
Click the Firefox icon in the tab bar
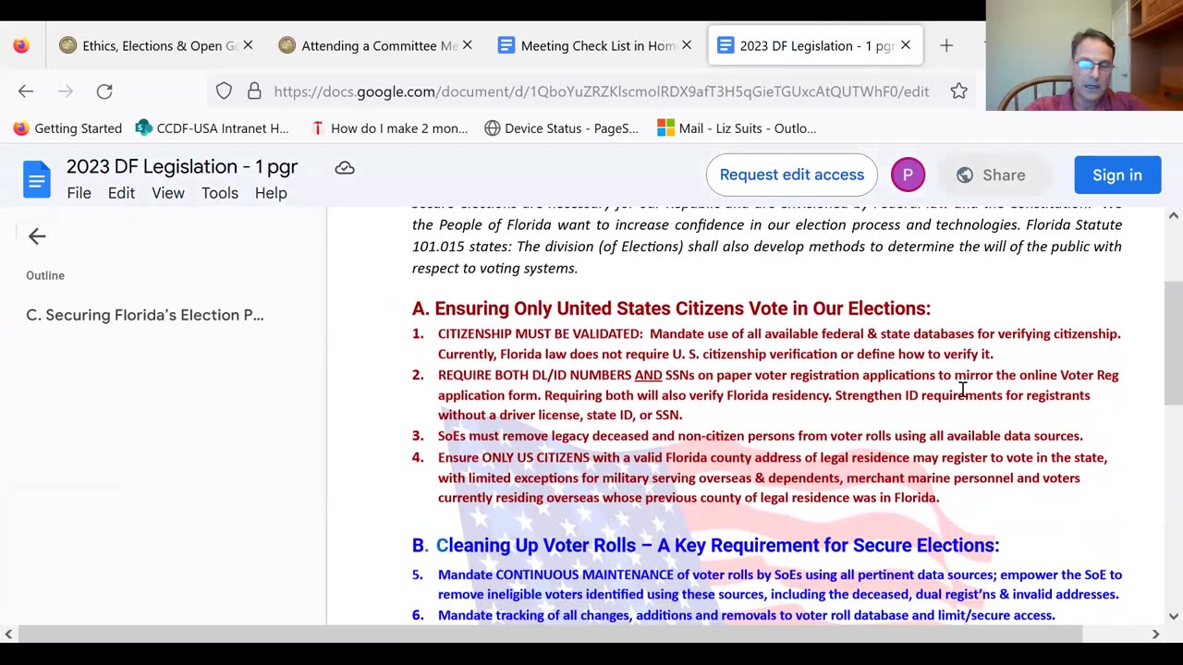click(21, 45)
